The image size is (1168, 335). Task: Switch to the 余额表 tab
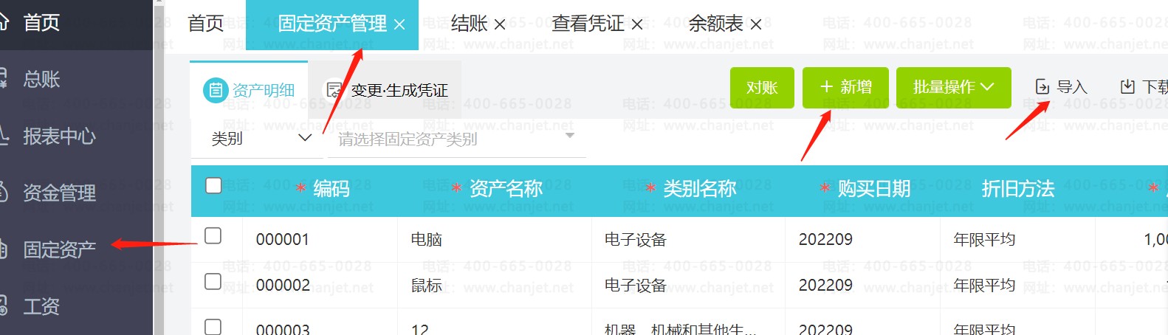716,24
